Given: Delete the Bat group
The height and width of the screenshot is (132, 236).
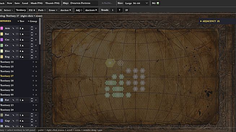Looking at the screenshot, I should (x=36, y=34).
